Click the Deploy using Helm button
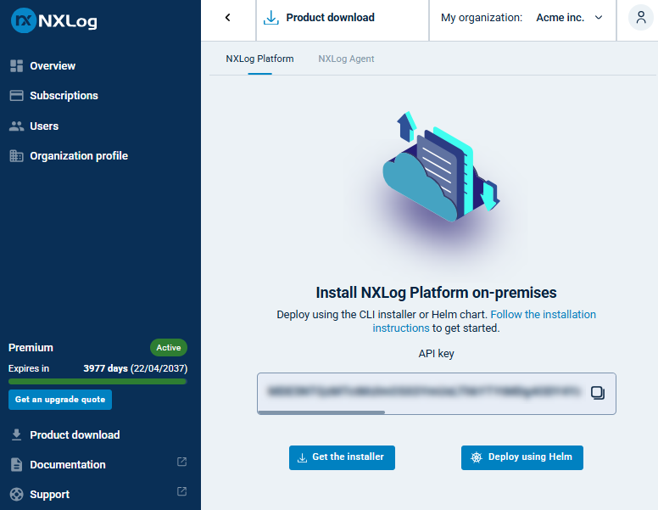 (x=522, y=457)
